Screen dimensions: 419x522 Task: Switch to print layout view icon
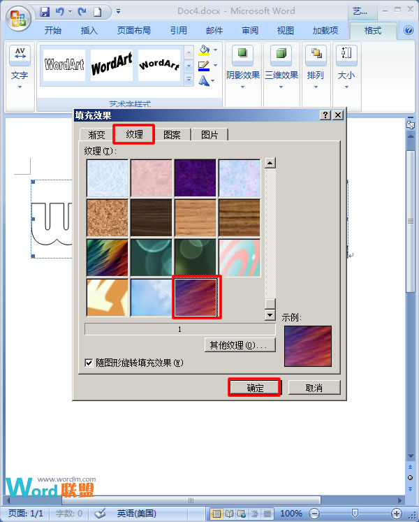click(216, 514)
